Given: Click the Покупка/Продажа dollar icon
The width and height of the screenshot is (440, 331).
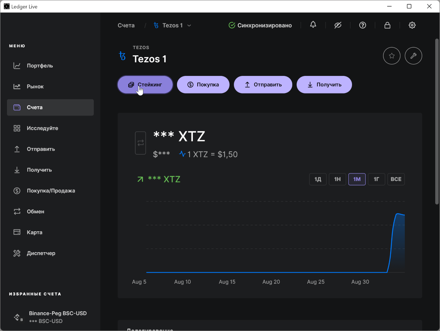Looking at the screenshot, I should point(17,191).
